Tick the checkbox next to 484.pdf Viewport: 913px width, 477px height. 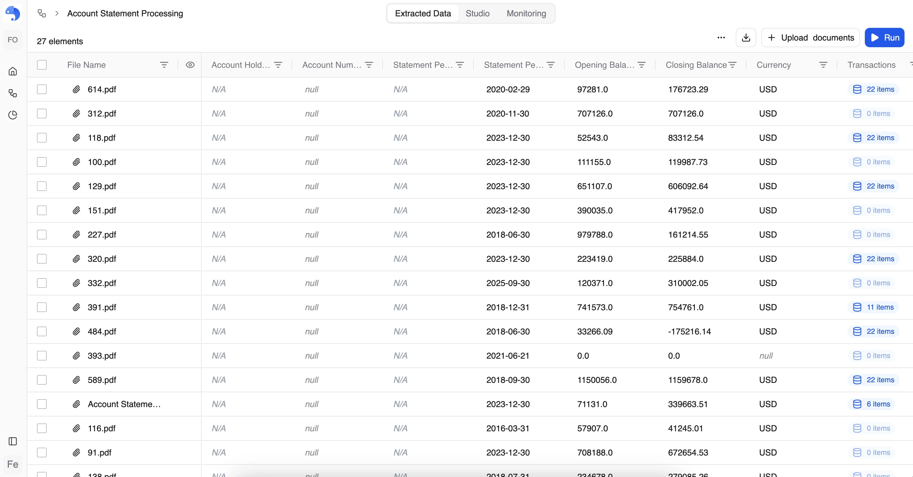pos(42,331)
